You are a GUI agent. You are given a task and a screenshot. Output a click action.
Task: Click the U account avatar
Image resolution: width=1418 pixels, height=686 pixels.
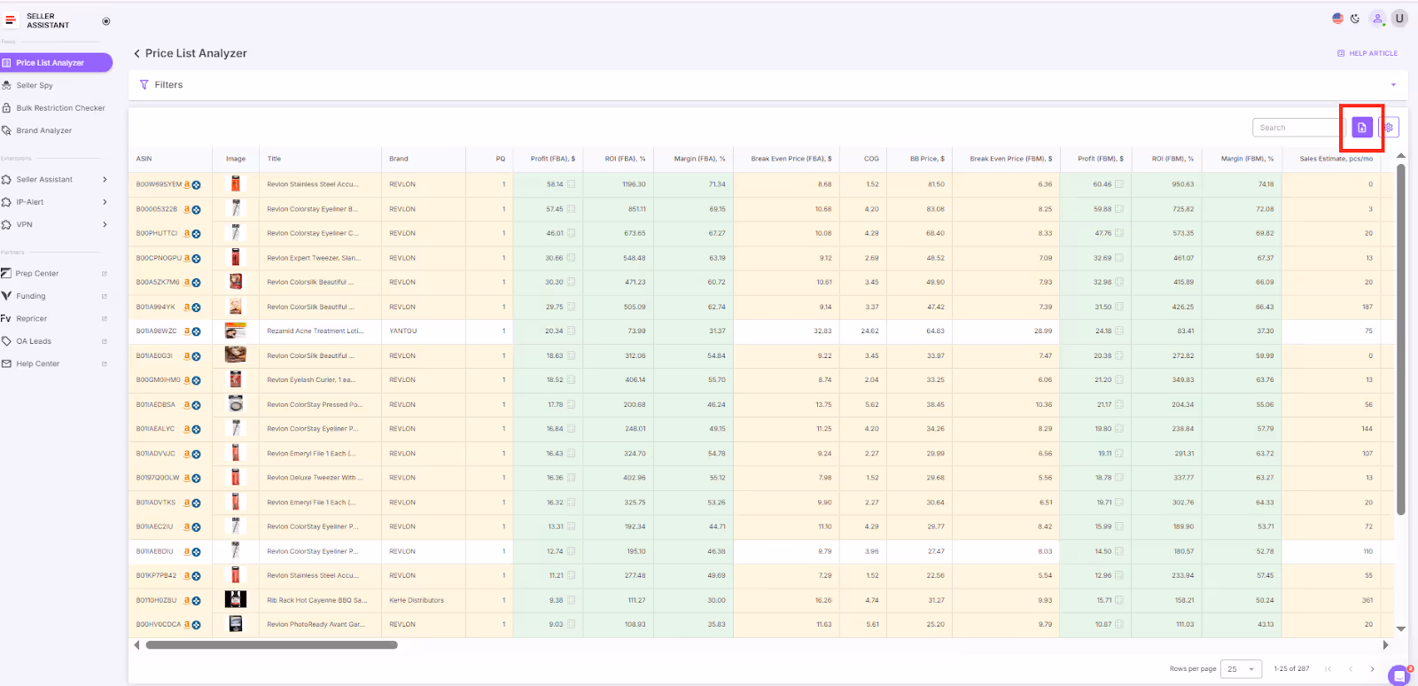(x=1399, y=18)
